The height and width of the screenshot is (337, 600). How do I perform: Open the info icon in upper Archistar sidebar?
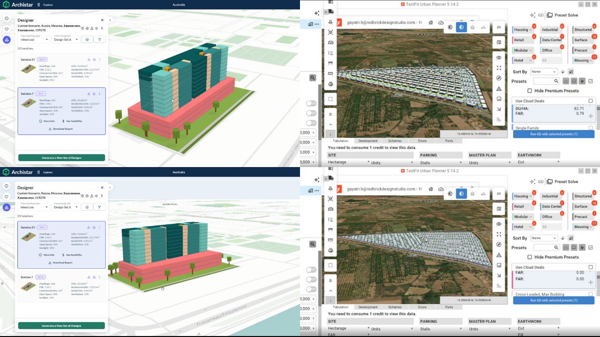coord(7,19)
